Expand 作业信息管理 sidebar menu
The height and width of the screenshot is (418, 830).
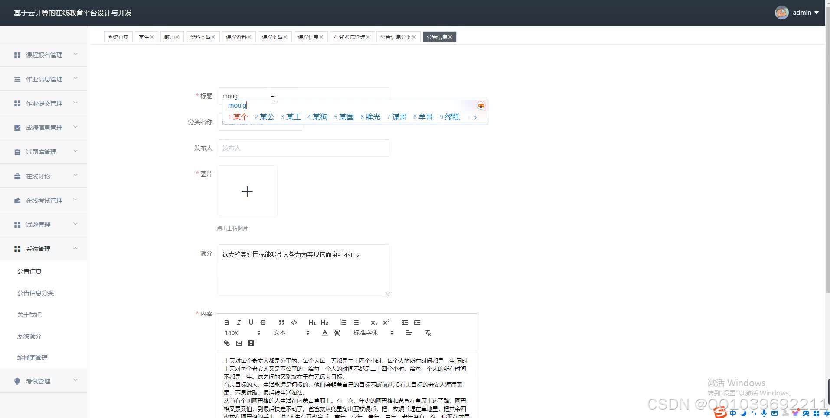[43, 79]
